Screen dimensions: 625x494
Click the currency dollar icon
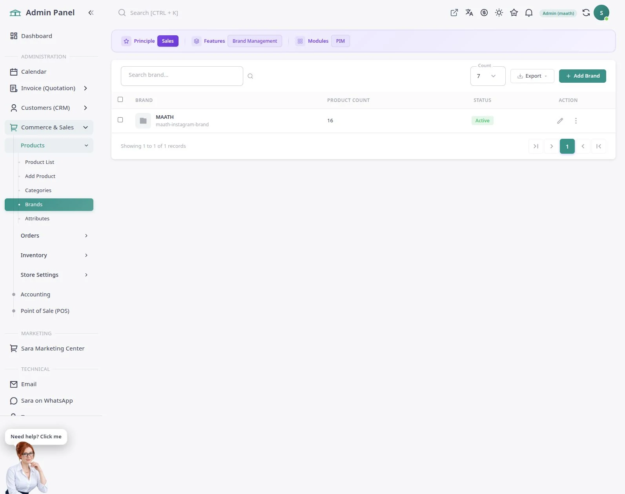pos(484,13)
